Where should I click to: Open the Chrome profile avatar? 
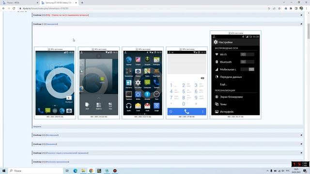tap(301, 9)
